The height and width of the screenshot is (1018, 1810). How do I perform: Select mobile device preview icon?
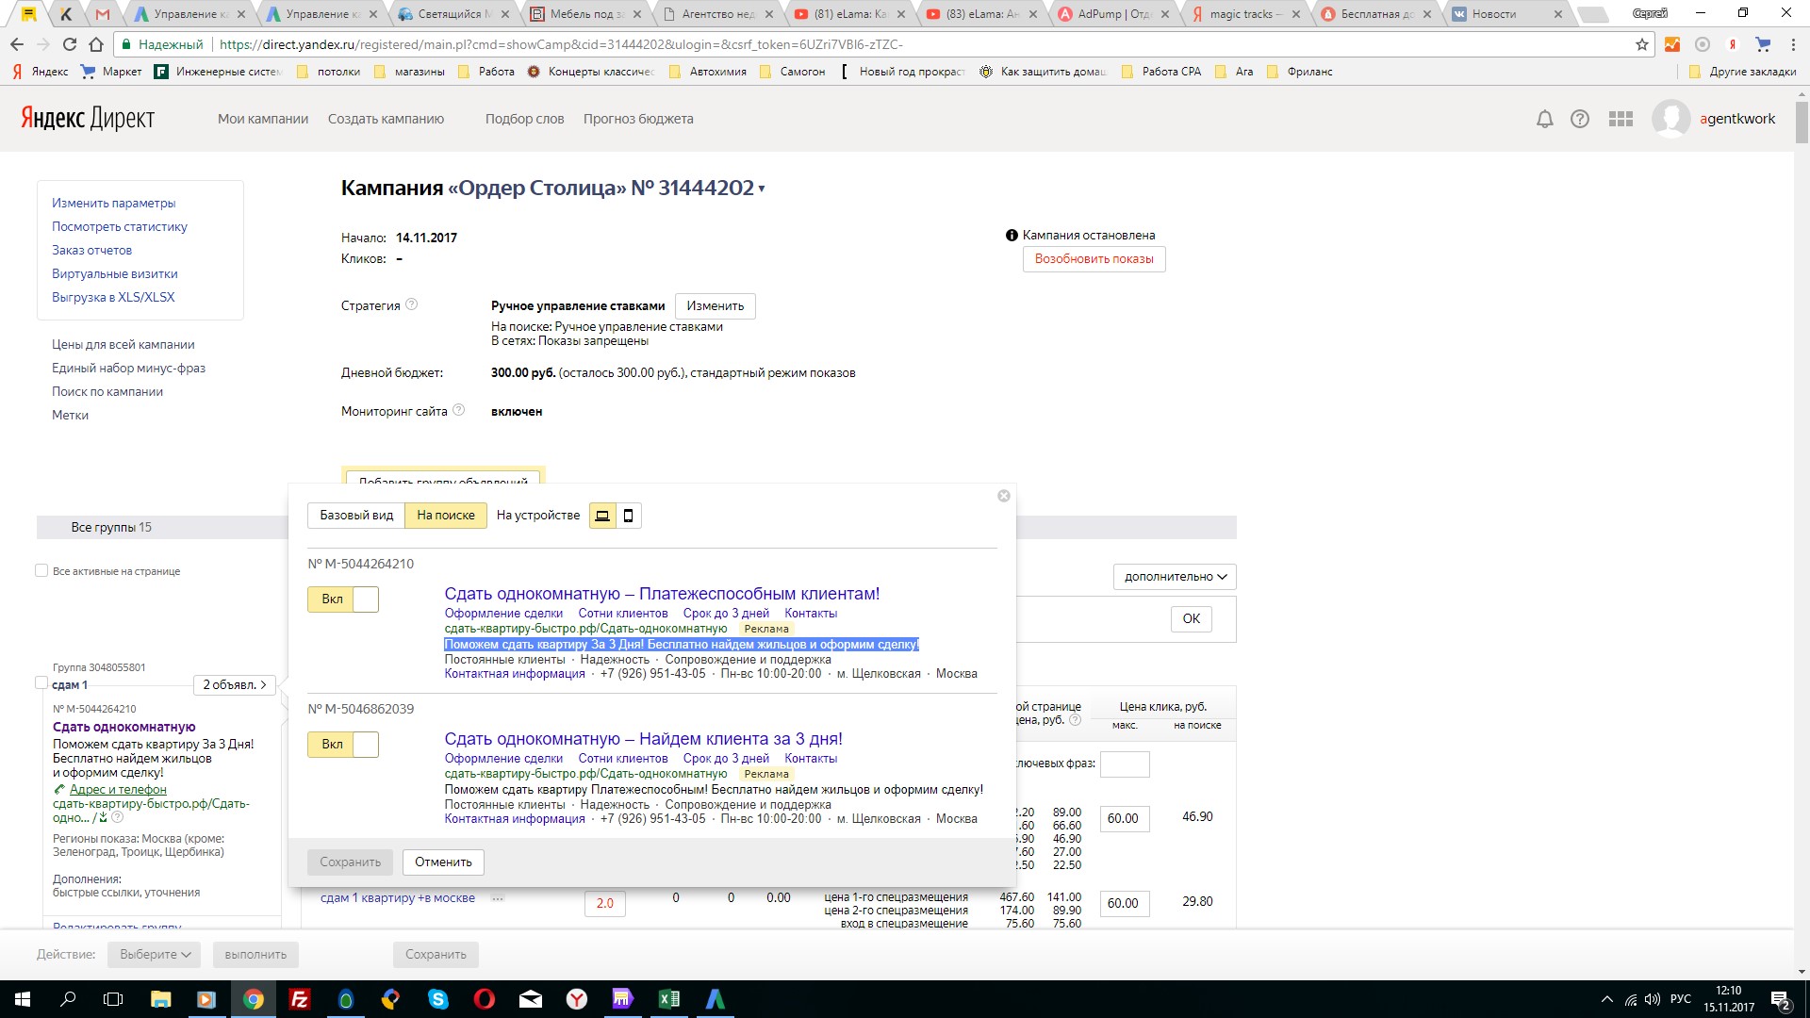pos(629,516)
